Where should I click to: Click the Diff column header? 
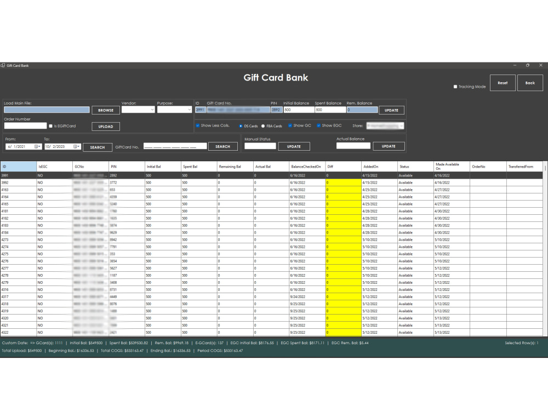(x=343, y=167)
